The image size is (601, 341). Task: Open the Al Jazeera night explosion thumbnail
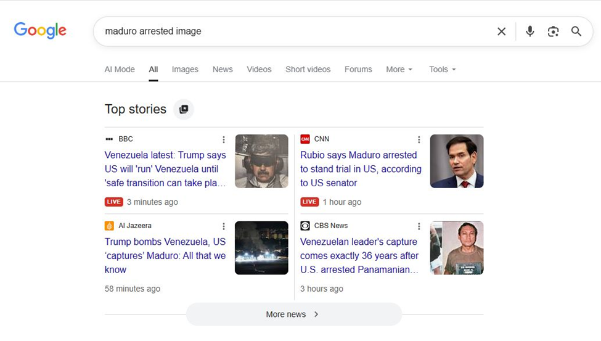pos(261,248)
